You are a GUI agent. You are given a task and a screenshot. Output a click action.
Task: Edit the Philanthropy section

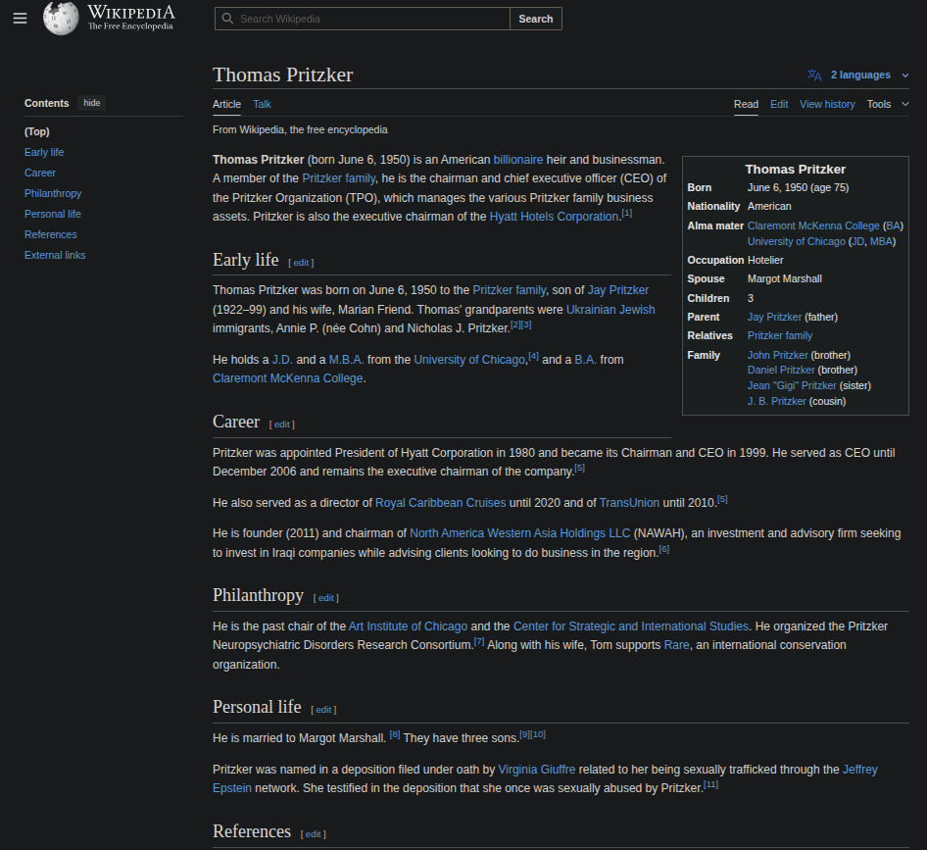click(x=325, y=598)
